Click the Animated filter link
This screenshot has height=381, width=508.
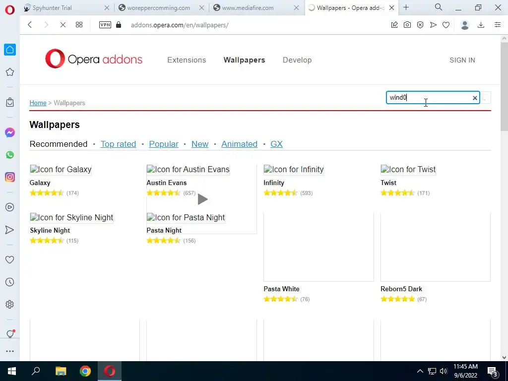coord(240,144)
